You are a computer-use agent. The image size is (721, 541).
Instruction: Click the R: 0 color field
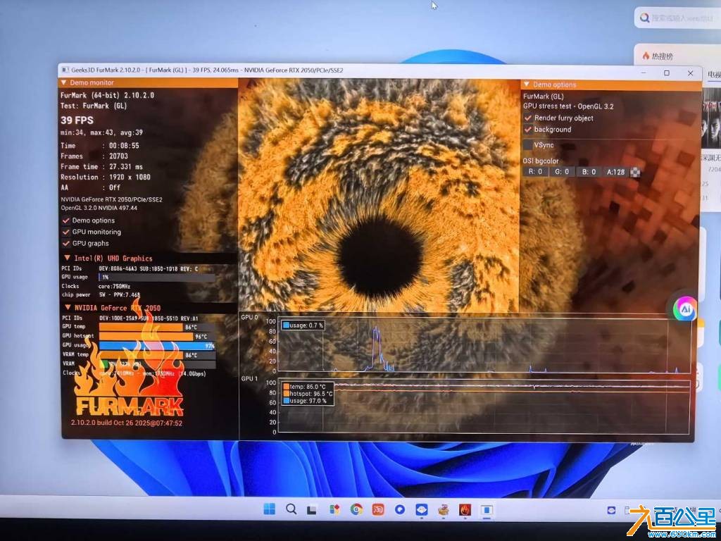coord(535,172)
